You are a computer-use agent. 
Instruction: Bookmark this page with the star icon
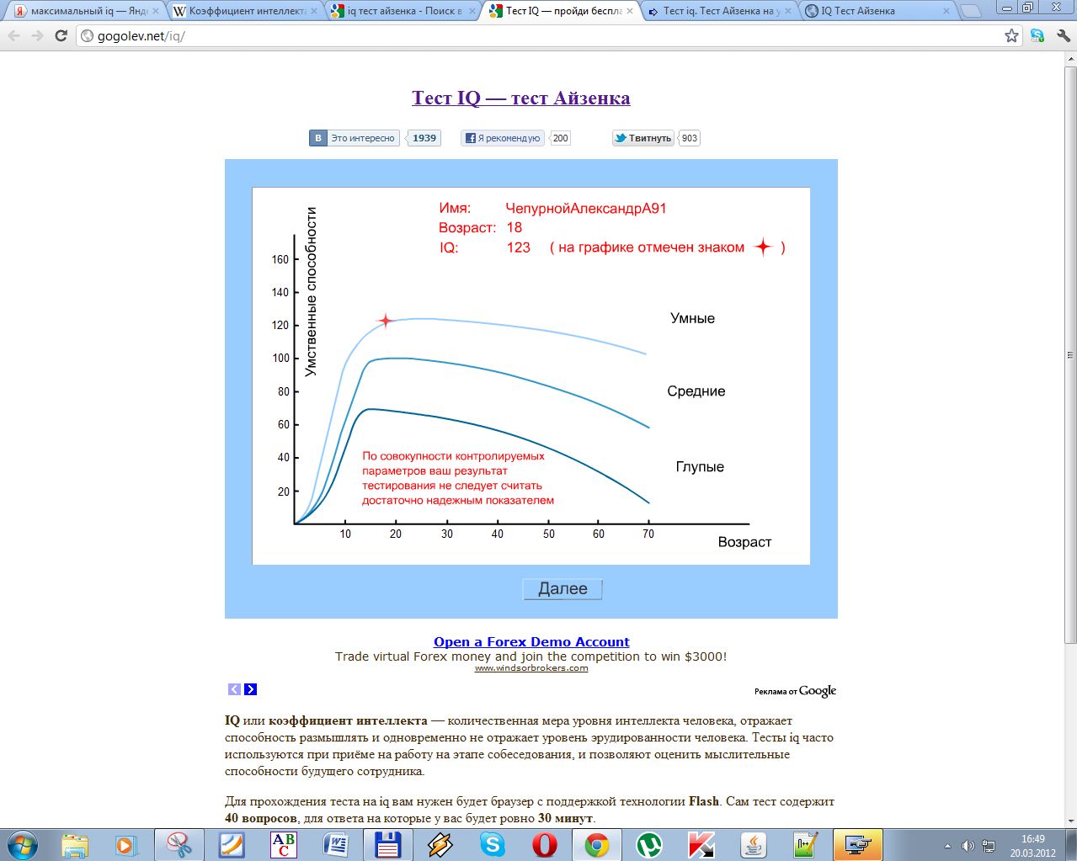pyautogui.click(x=1012, y=36)
